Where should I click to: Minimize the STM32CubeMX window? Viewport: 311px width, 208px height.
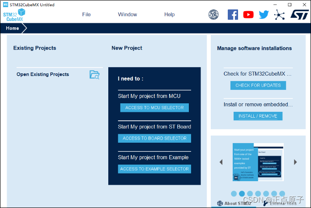click(x=275, y=4)
